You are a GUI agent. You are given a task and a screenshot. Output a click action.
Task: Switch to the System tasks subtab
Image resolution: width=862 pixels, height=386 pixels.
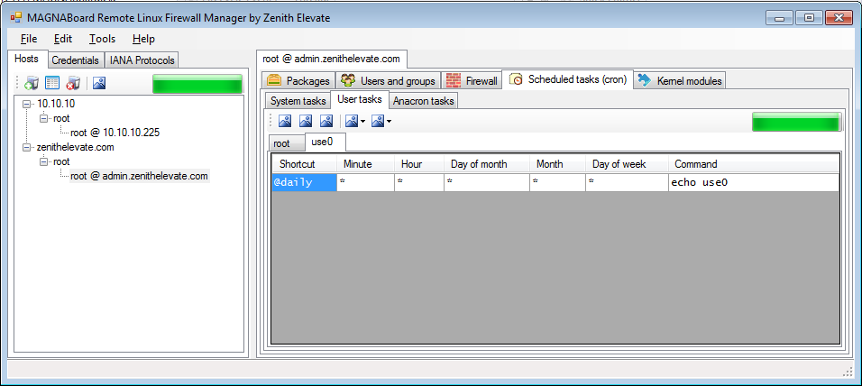click(298, 101)
